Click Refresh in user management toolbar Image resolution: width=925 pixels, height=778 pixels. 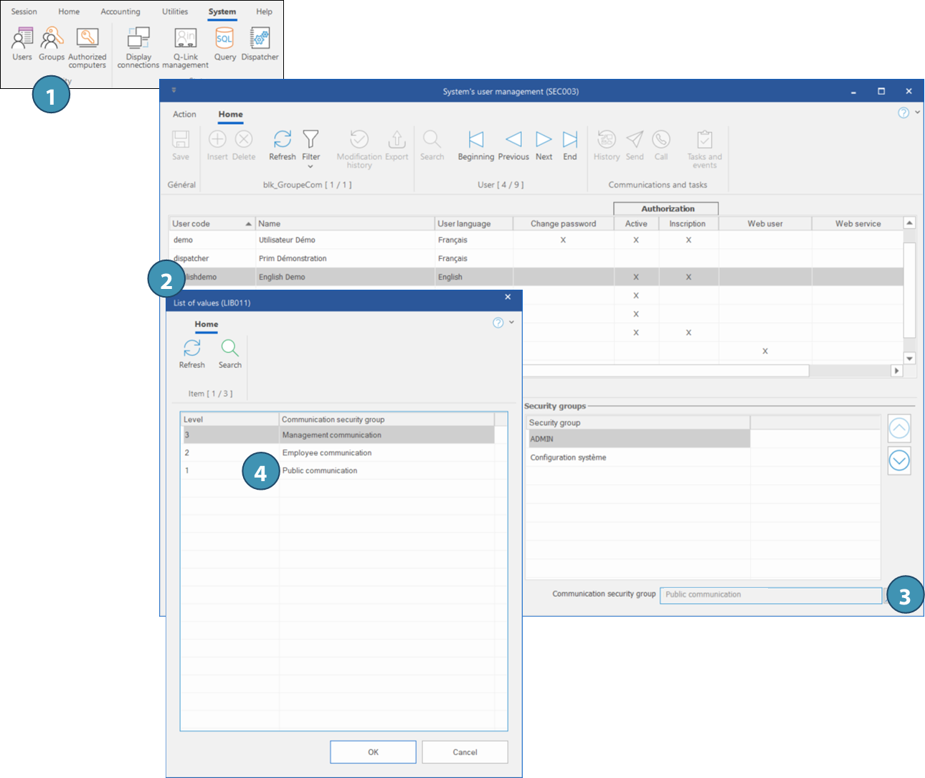(283, 144)
